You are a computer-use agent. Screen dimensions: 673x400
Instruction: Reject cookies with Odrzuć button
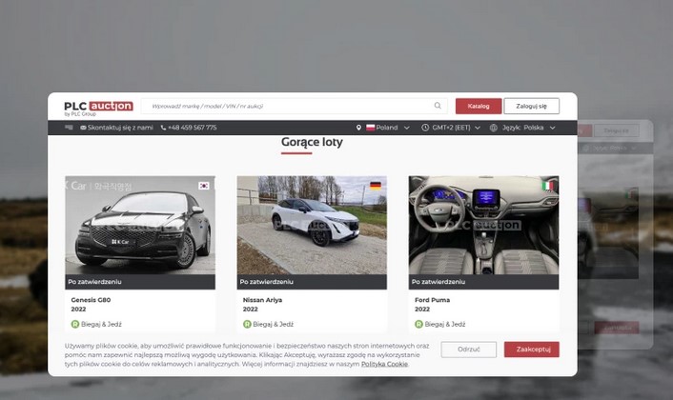(469, 350)
